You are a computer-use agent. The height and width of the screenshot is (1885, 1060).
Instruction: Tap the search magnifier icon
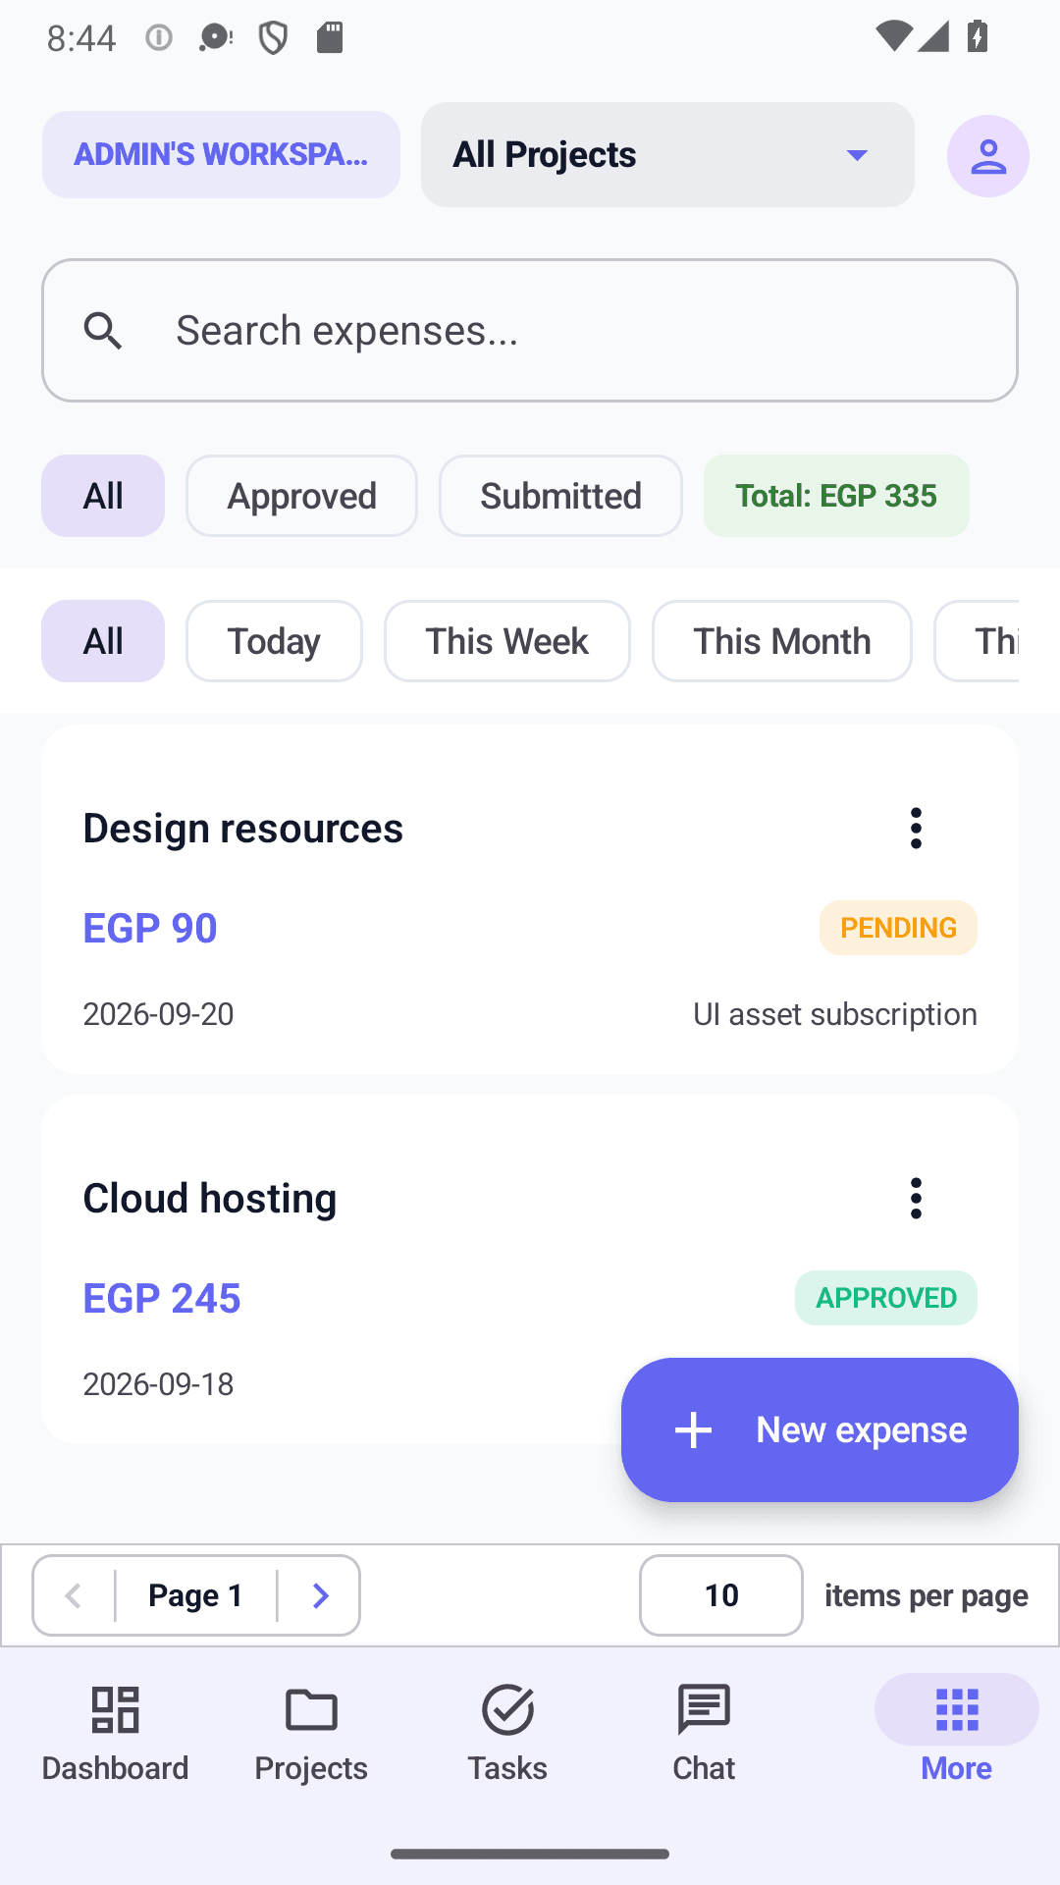(103, 331)
